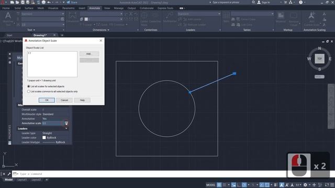The width and height of the screenshot is (335, 188).
Task: Toggle polar tracking in status bar
Action: click(x=244, y=185)
